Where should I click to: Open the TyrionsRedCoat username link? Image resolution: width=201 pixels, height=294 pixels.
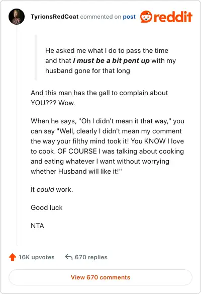tap(55, 17)
